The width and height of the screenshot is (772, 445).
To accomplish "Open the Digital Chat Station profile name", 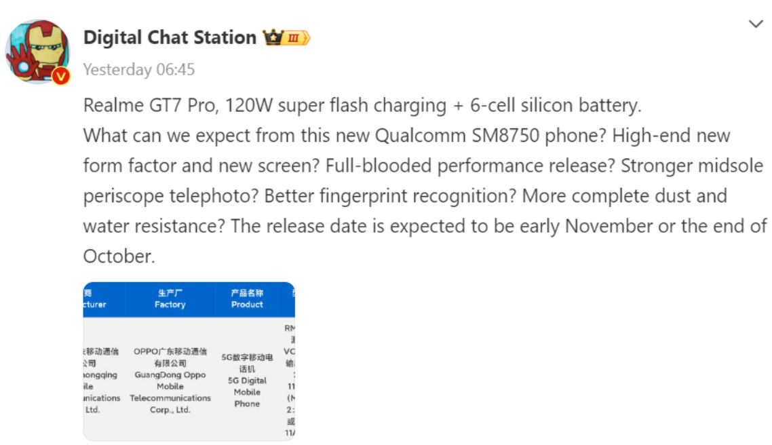I will click(170, 37).
